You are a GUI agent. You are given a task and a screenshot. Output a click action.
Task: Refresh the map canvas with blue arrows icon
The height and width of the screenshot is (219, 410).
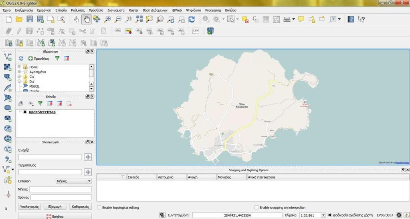[x=192, y=19]
